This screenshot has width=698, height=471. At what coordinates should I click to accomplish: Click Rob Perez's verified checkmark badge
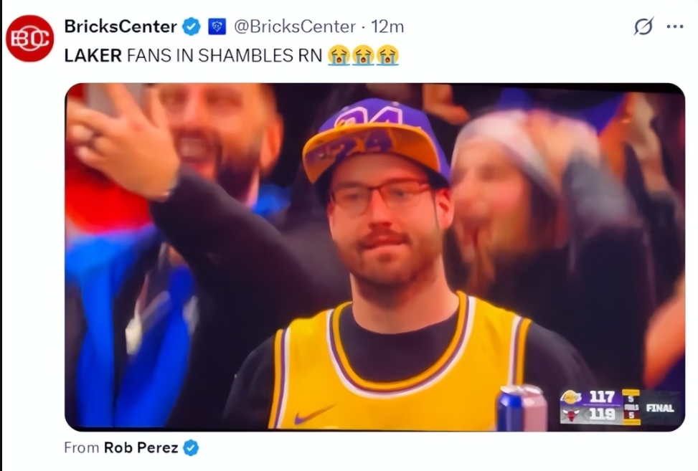click(x=192, y=447)
